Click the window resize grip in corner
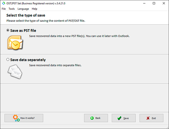 click(x=167, y=128)
